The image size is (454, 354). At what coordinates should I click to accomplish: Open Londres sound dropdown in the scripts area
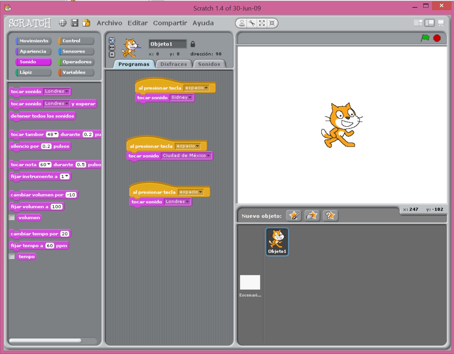tap(177, 202)
